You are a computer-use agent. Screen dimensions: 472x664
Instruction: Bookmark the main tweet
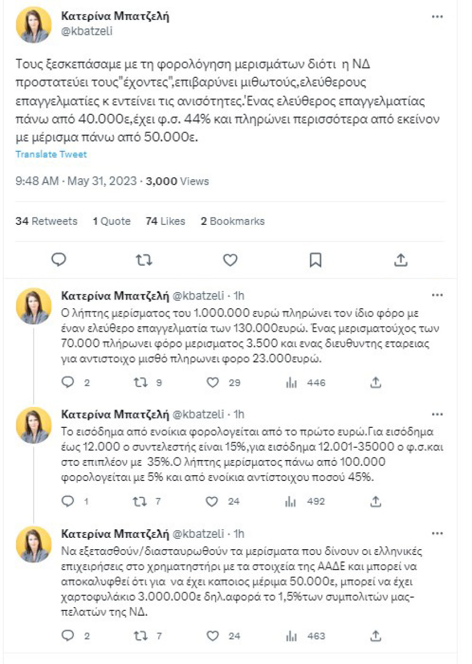315,260
